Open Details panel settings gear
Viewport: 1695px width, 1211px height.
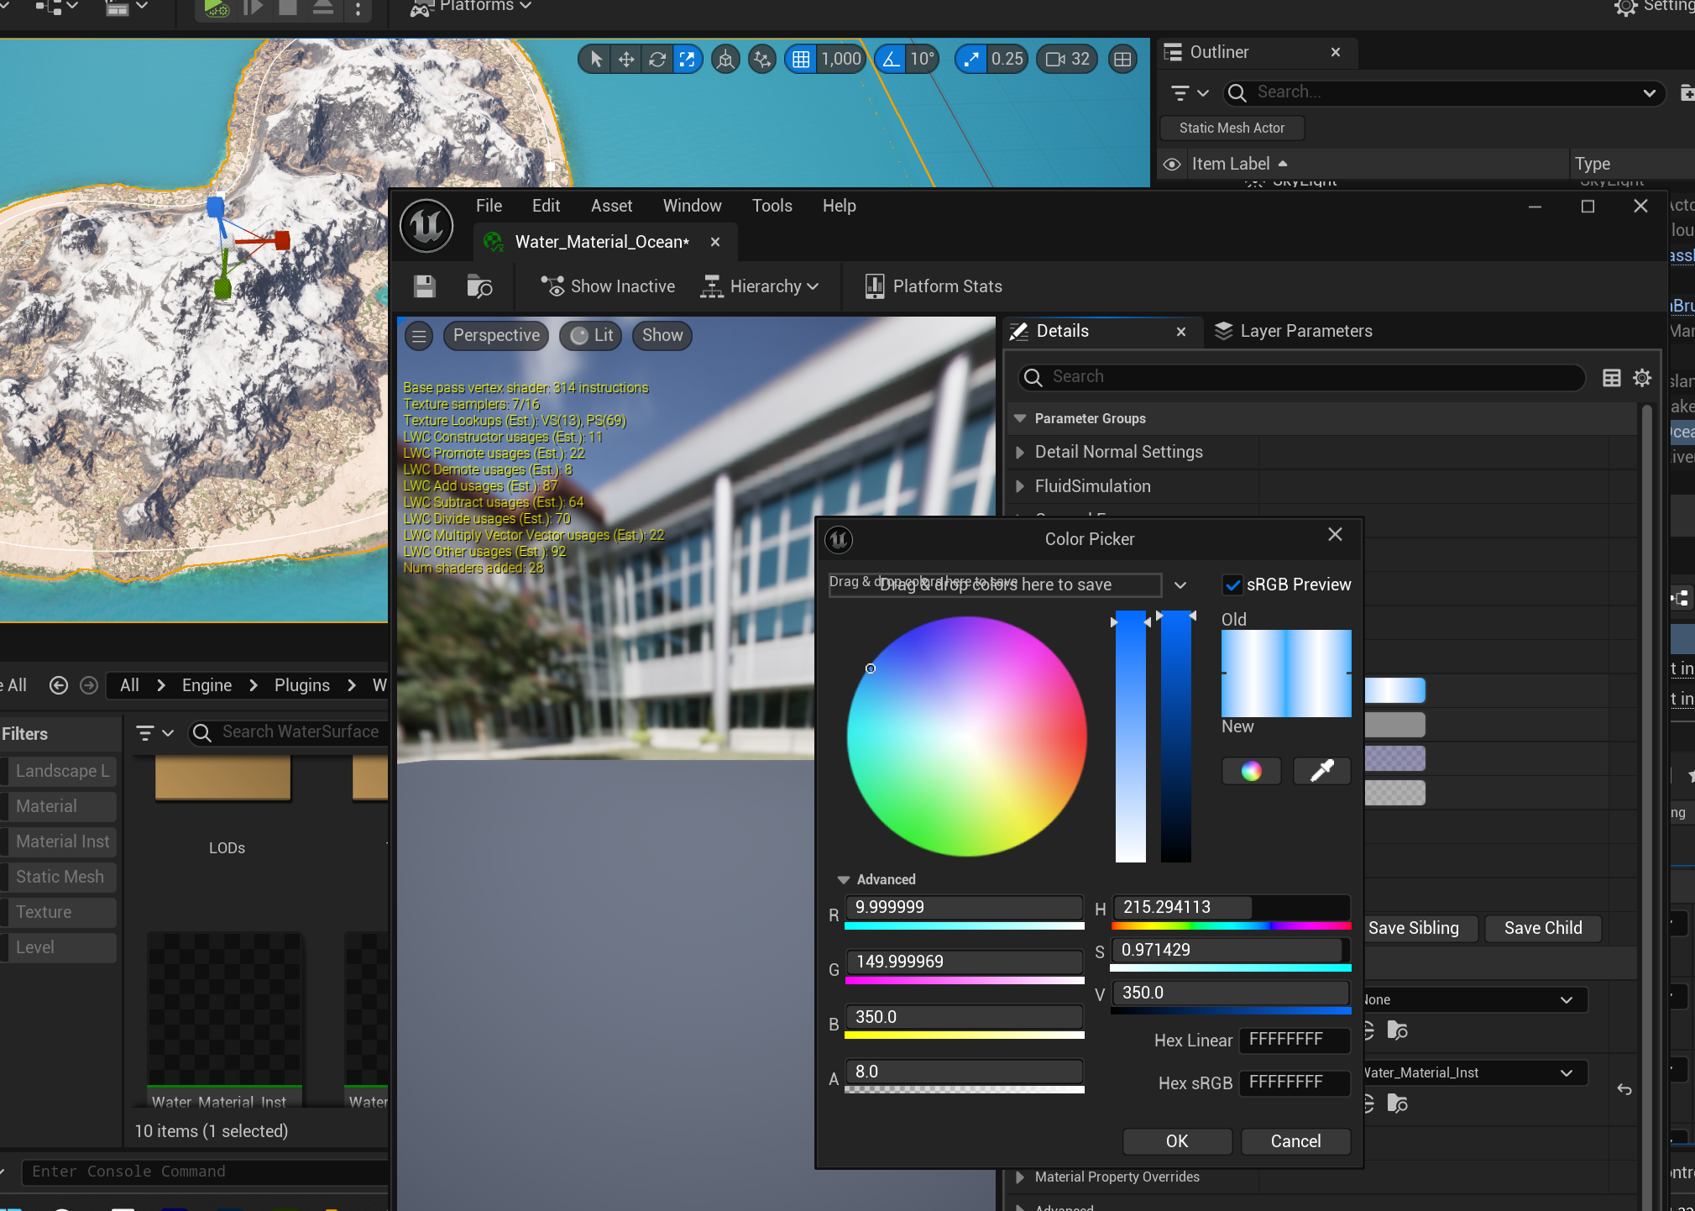(x=1642, y=378)
